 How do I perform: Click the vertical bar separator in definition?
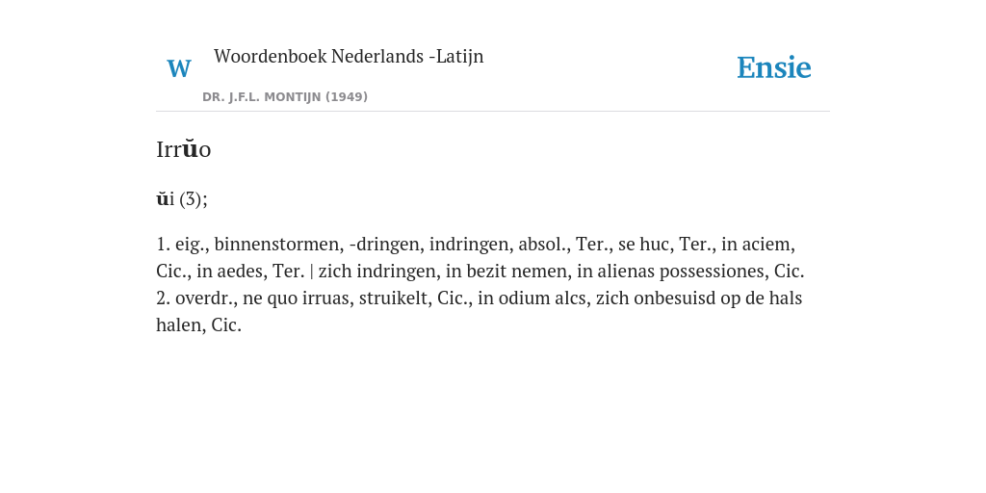(x=312, y=271)
